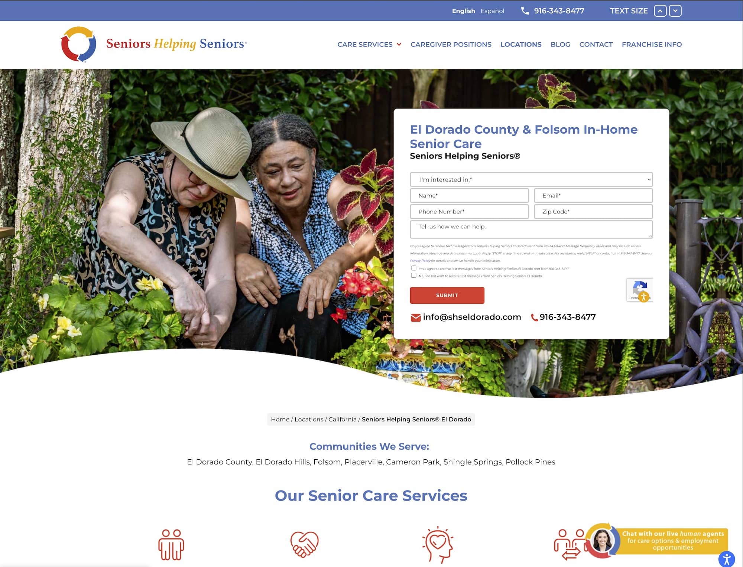743x567 pixels.
Task: Click the two people companion care icon
Action: [x=171, y=544]
